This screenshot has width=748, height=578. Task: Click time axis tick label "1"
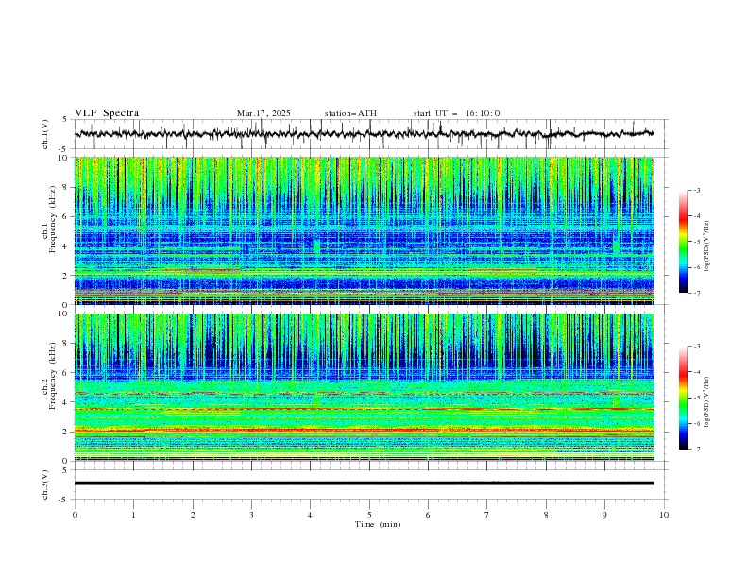tap(133, 515)
